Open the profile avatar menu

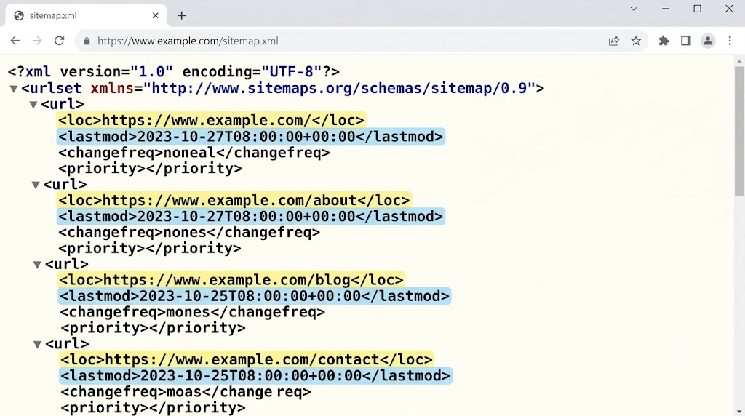[x=708, y=41]
